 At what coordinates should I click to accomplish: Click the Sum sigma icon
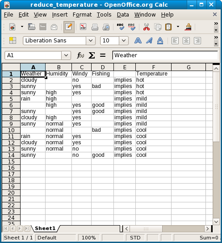pyautogui.click(x=92, y=55)
